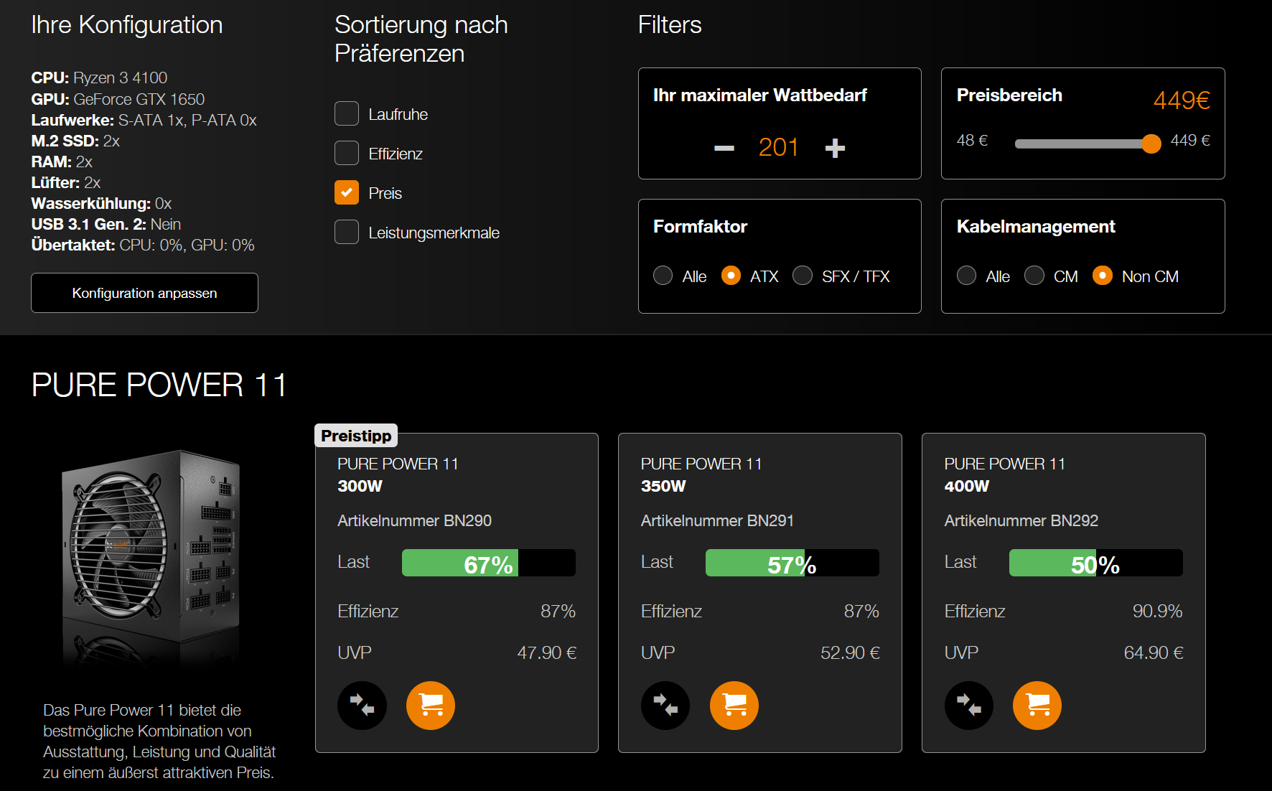
Task: Click the Übertaktet configuration line
Action: (143, 245)
